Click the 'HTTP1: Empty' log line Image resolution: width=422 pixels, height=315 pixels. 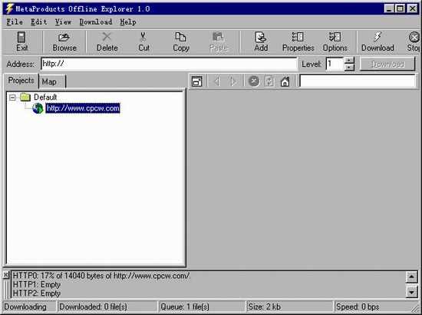(x=37, y=284)
